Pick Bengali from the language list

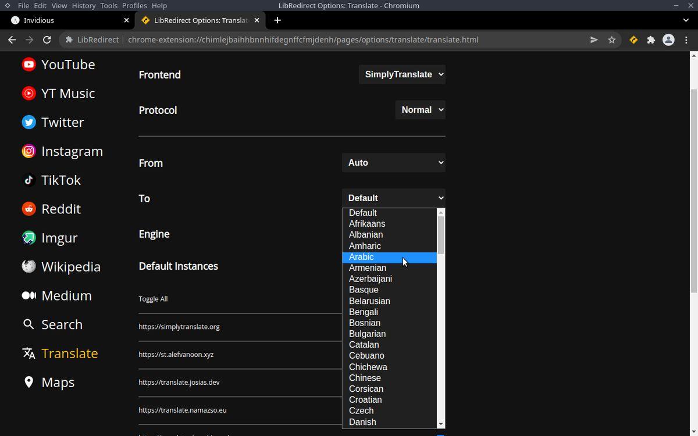(x=389, y=312)
